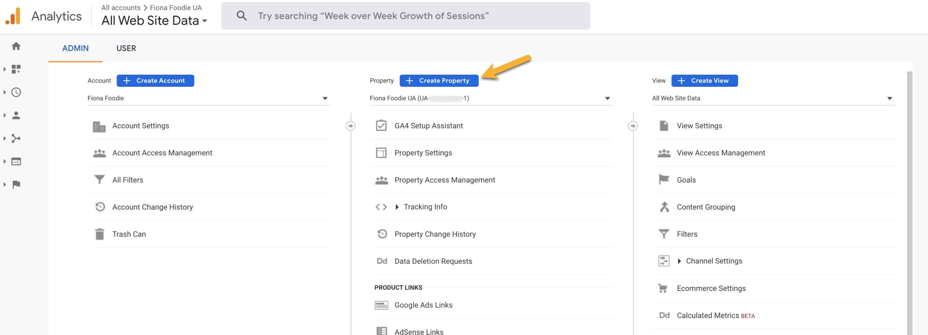Screen dimensions: 928x335
Task: Click the Content Grouping figure icon
Action: 664,207
